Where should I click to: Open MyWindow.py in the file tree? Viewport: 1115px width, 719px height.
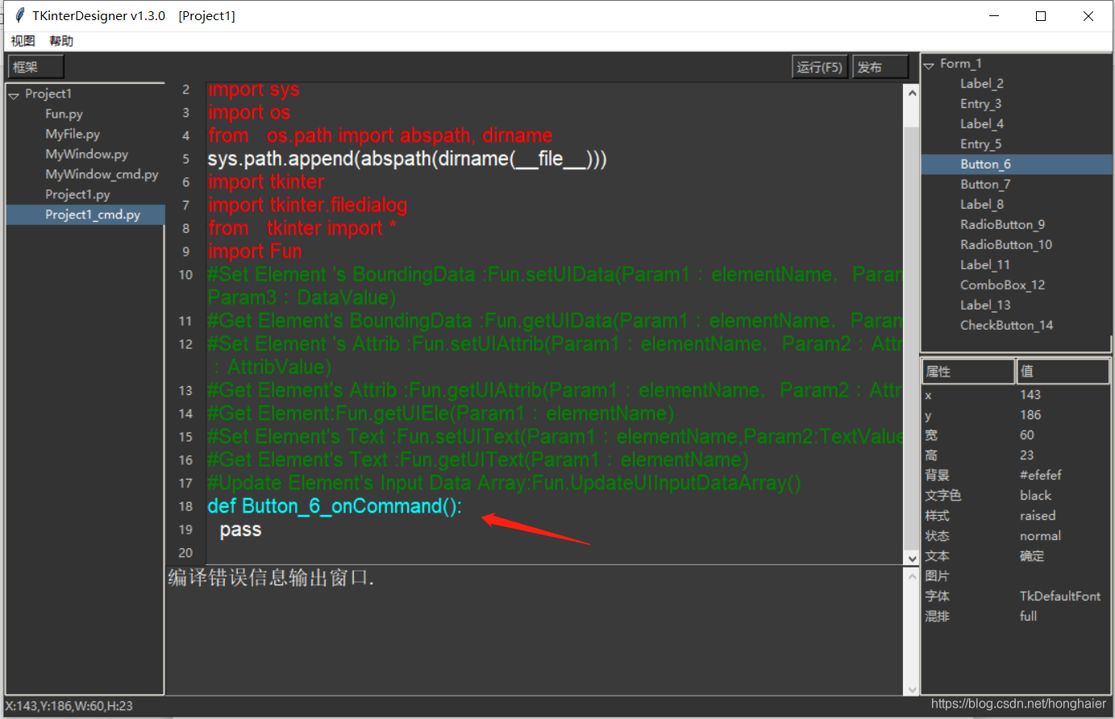pos(86,154)
